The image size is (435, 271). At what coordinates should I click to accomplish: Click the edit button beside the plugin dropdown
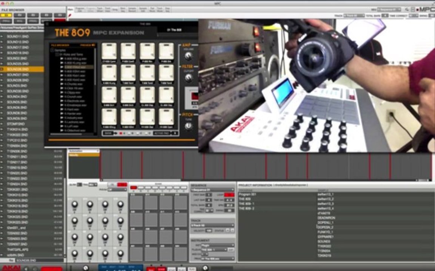231,250
